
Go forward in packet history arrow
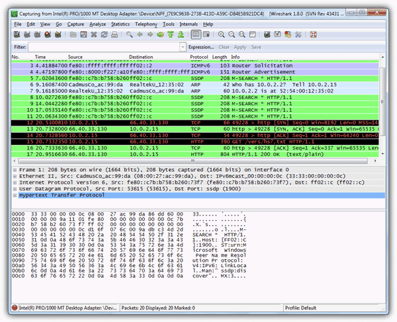[x=150, y=34]
